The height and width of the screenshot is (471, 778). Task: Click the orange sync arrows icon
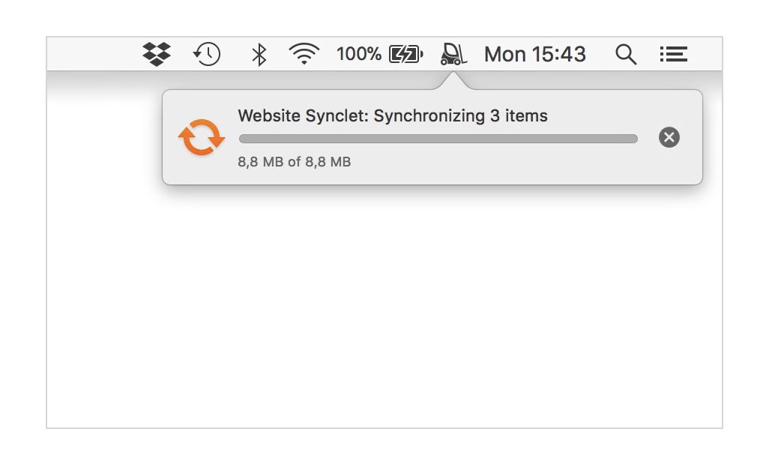coord(202,137)
